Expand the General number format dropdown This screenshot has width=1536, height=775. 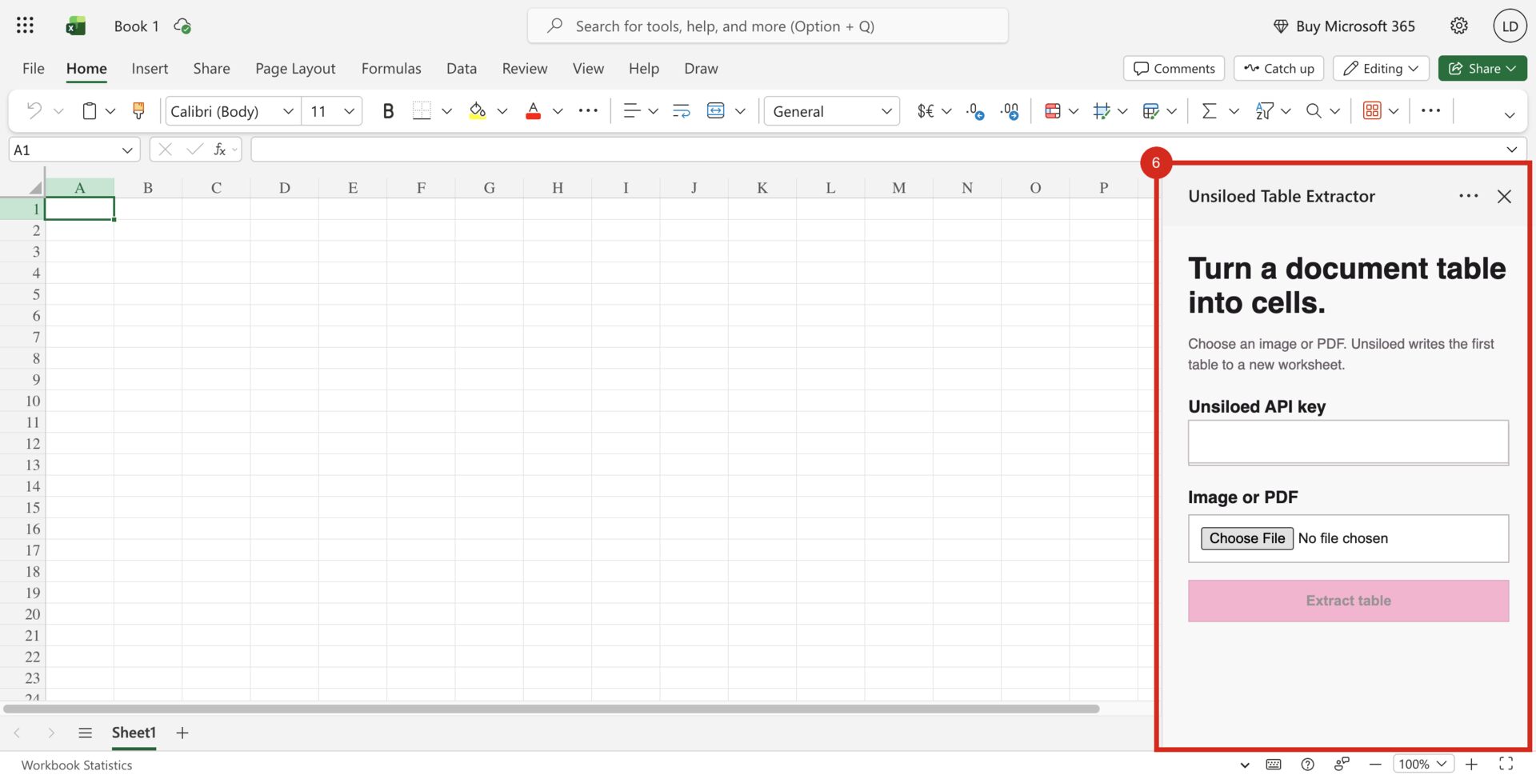886,111
